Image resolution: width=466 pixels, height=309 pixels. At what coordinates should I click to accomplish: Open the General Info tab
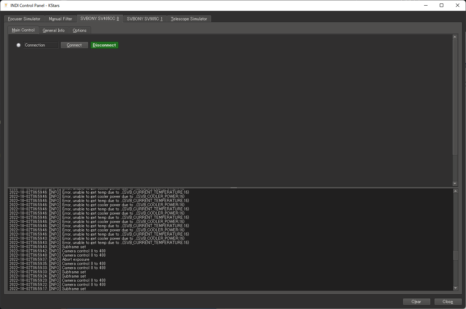pyautogui.click(x=53, y=30)
